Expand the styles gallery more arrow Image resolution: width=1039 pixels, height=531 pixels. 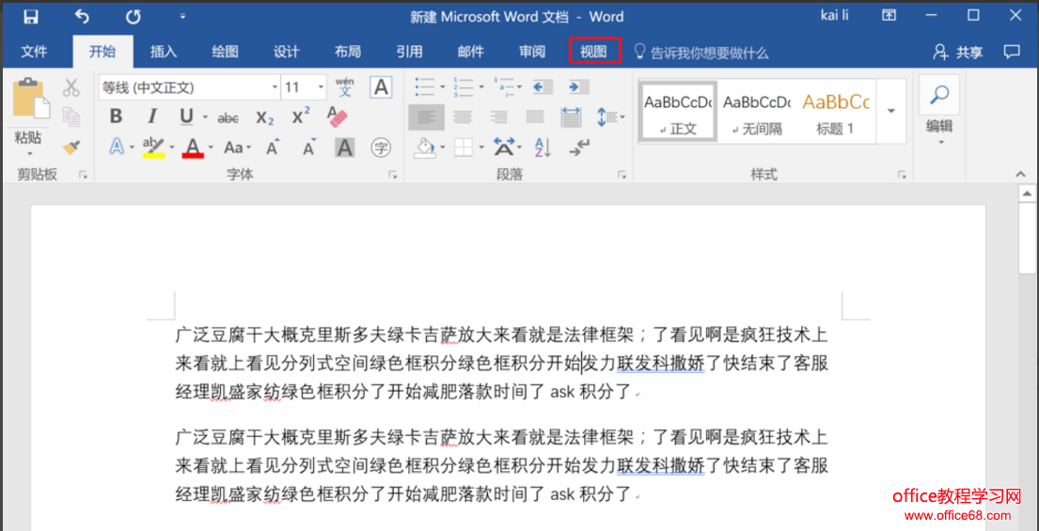point(891,111)
